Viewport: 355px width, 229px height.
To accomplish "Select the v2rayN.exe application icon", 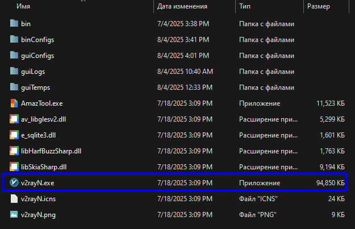I will [15, 183].
